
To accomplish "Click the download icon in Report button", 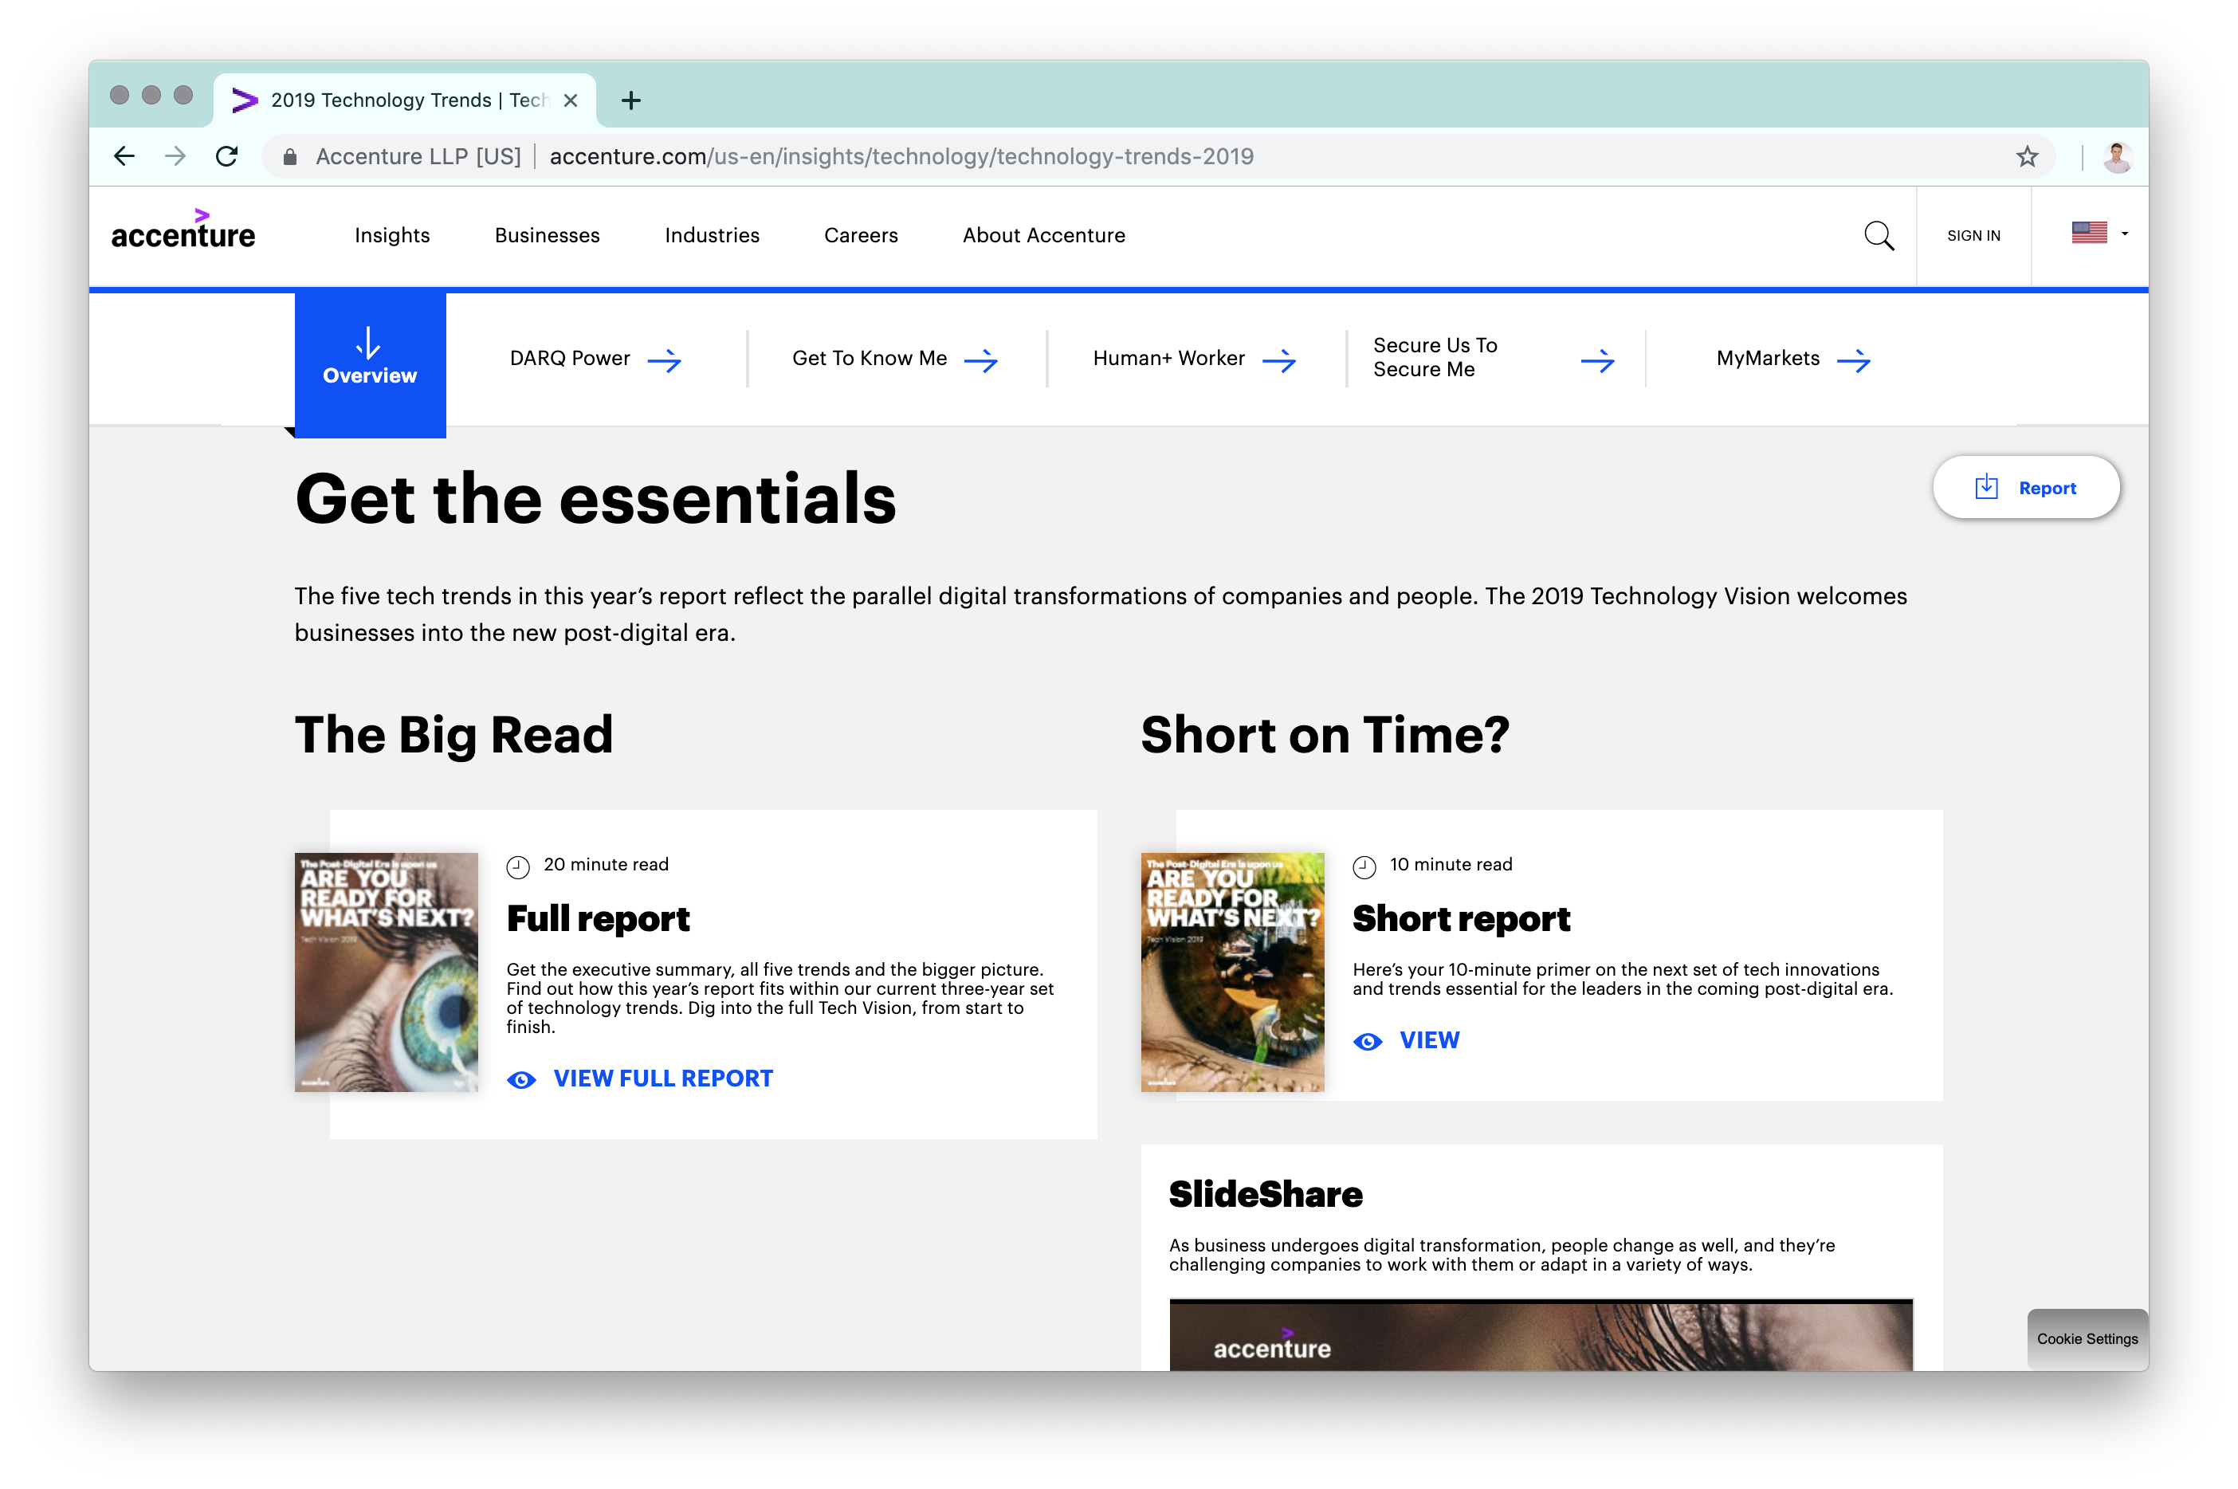I will [1985, 487].
